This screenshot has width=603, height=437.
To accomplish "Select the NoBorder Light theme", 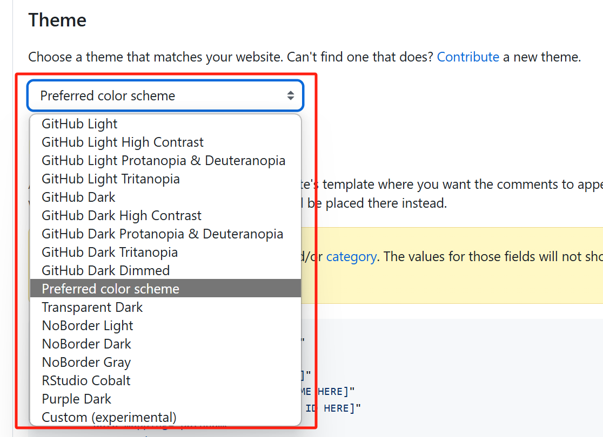I will [x=88, y=326].
